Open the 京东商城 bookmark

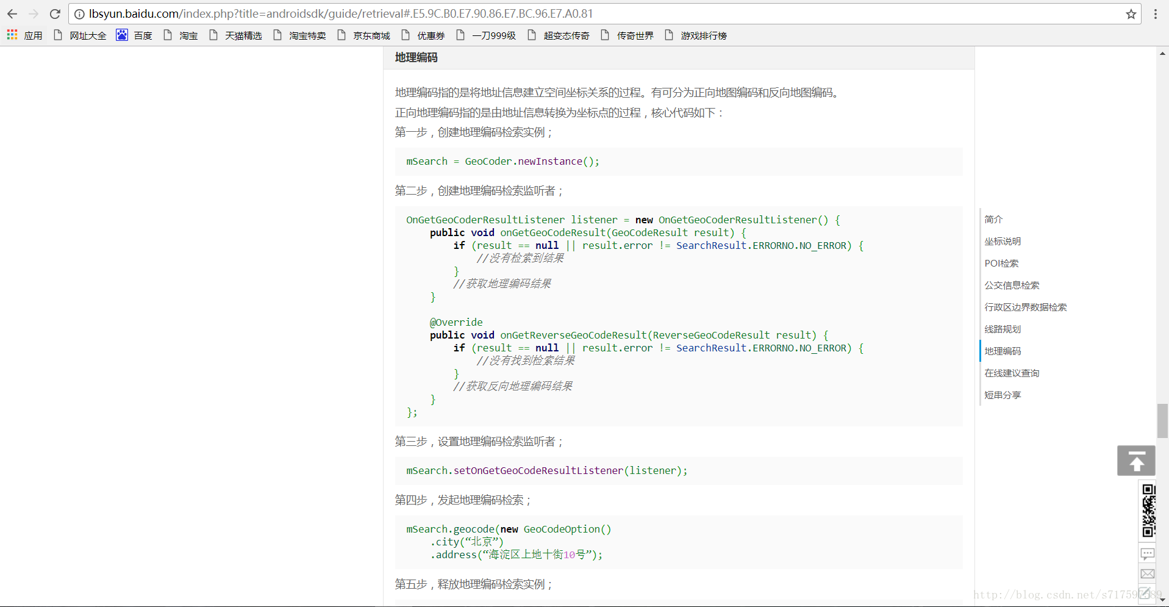pyautogui.click(x=363, y=35)
